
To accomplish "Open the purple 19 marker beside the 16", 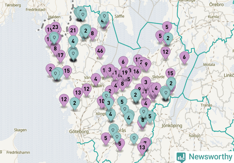I will [x=125, y=73].
